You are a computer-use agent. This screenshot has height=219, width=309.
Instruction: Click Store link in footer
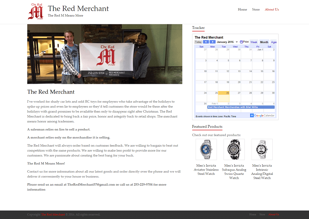click(x=262, y=214)
